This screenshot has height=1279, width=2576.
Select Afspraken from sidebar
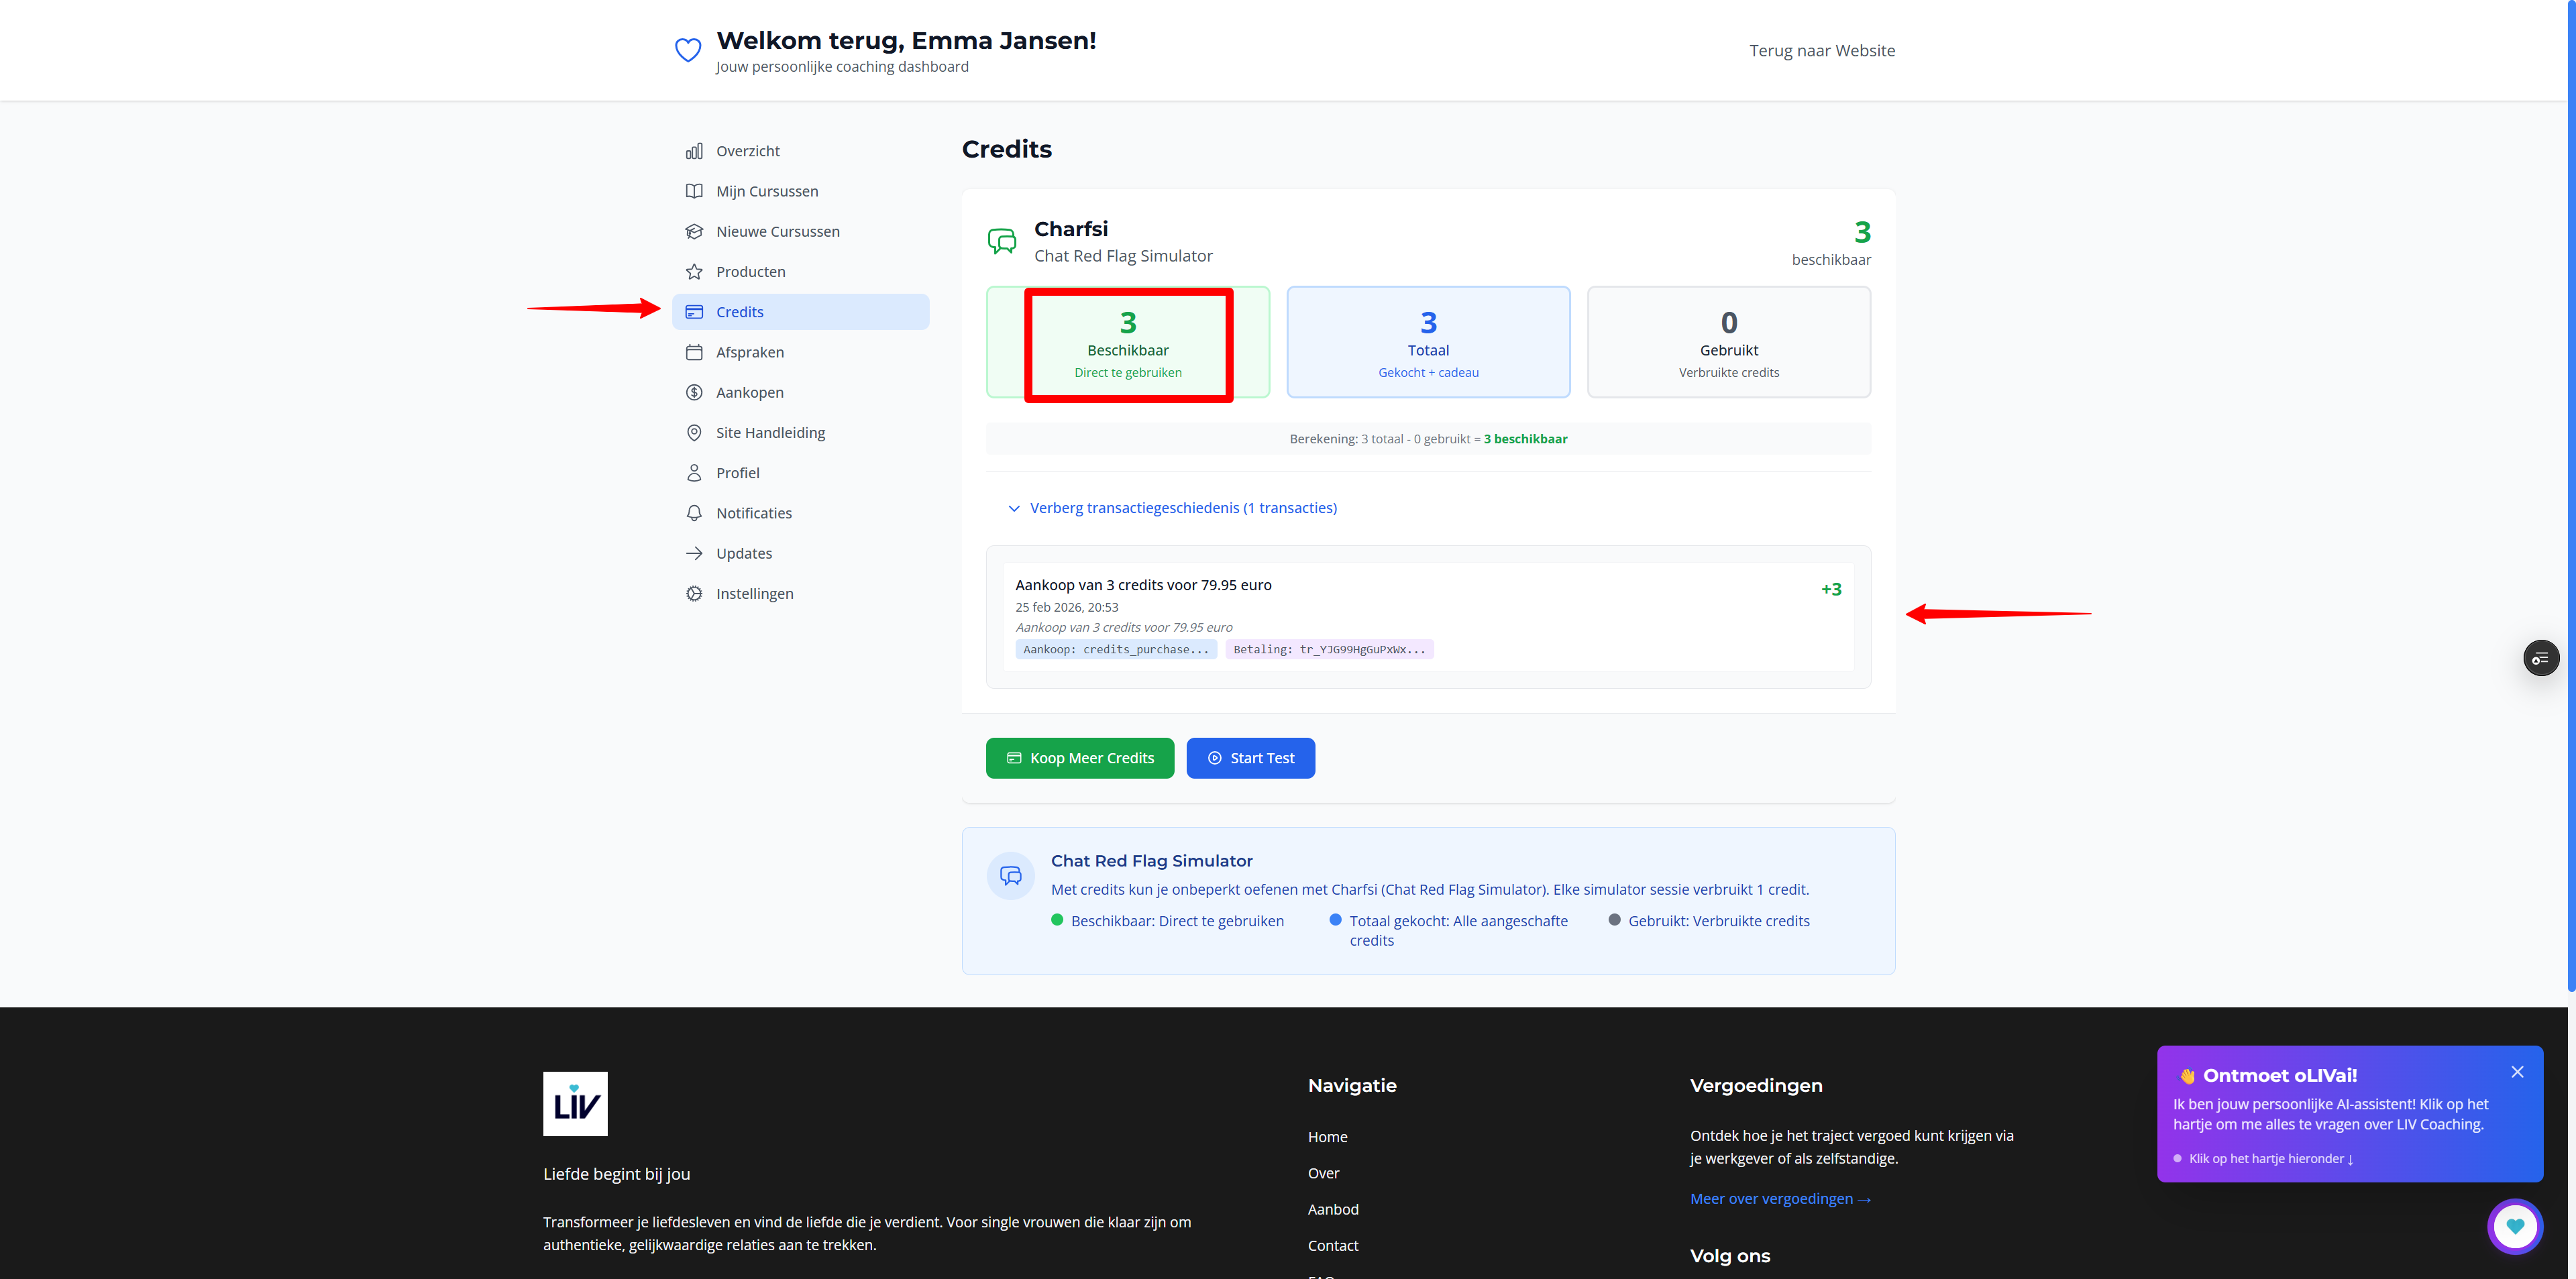coord(750,352)
